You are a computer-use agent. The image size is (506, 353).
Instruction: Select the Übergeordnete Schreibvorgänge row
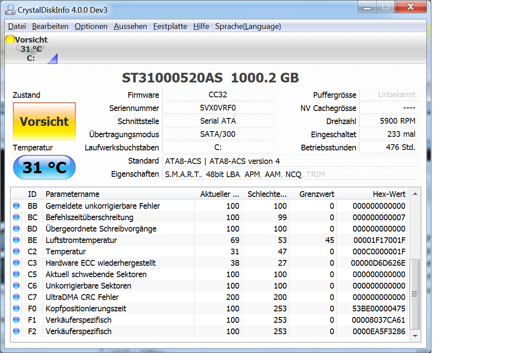210,228
